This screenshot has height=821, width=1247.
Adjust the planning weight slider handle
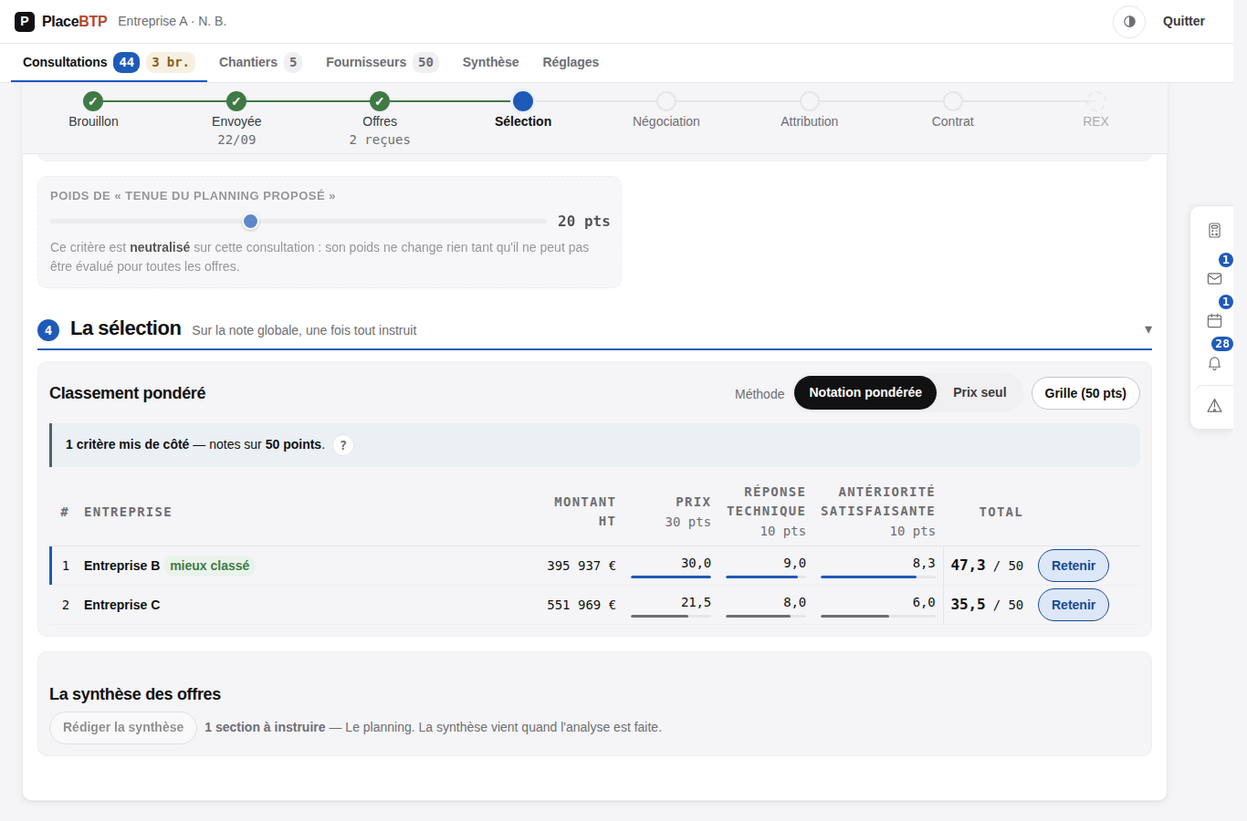(251, 221)
